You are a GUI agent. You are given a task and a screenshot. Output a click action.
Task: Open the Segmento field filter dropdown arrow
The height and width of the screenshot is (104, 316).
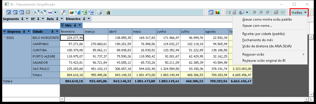[27, 19]
